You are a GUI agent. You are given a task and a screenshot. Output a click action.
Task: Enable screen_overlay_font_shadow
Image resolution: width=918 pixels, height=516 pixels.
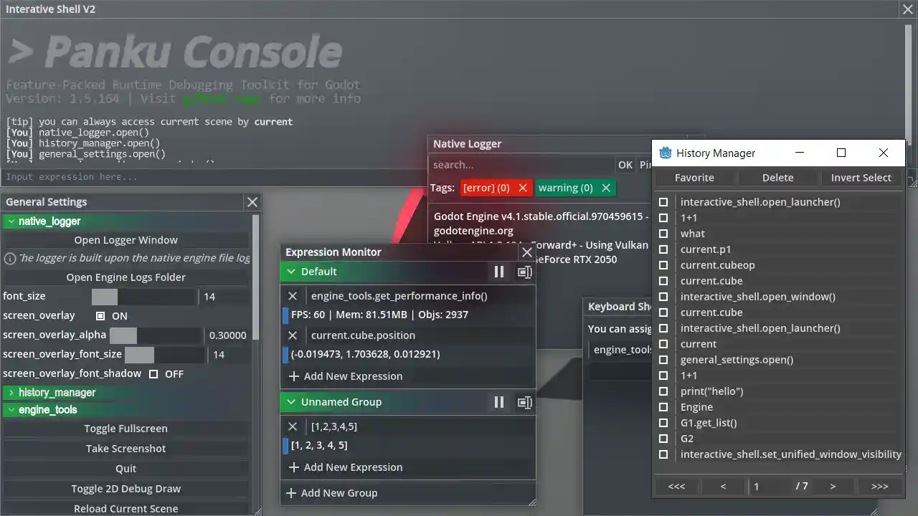153,373
